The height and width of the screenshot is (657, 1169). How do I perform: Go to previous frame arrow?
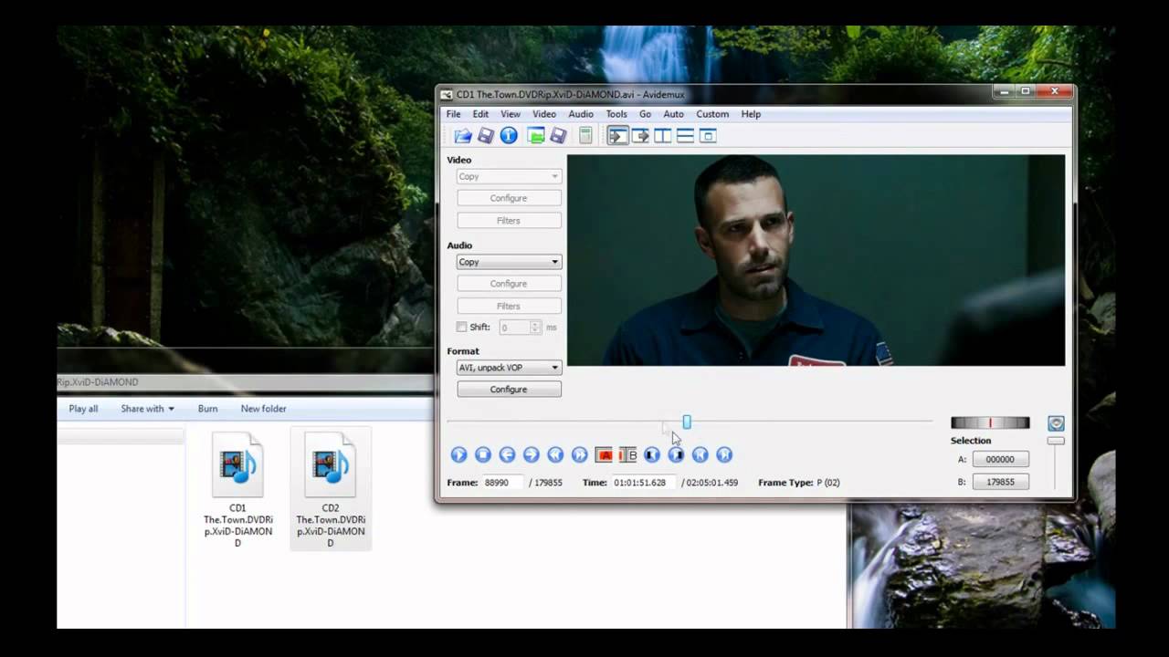[x=507, y=454]
